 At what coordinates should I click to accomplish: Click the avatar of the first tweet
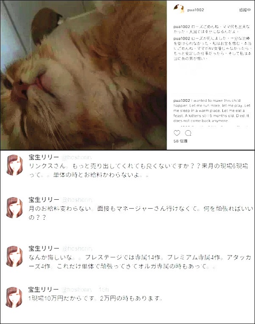coord(14,165)
